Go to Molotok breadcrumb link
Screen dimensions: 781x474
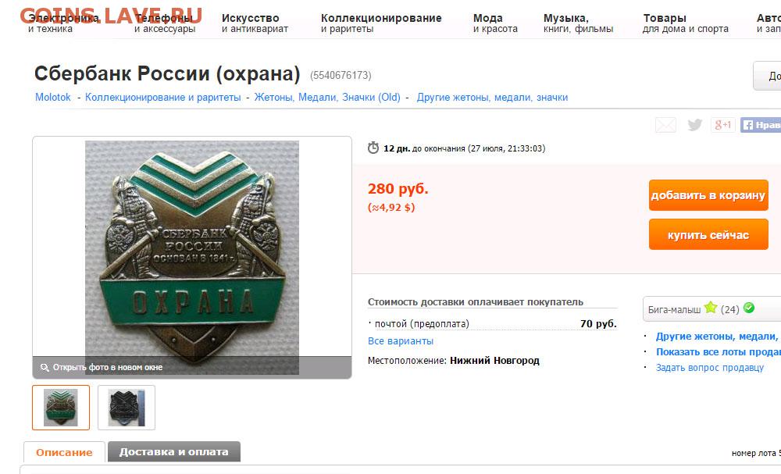(x=53, y=97)
